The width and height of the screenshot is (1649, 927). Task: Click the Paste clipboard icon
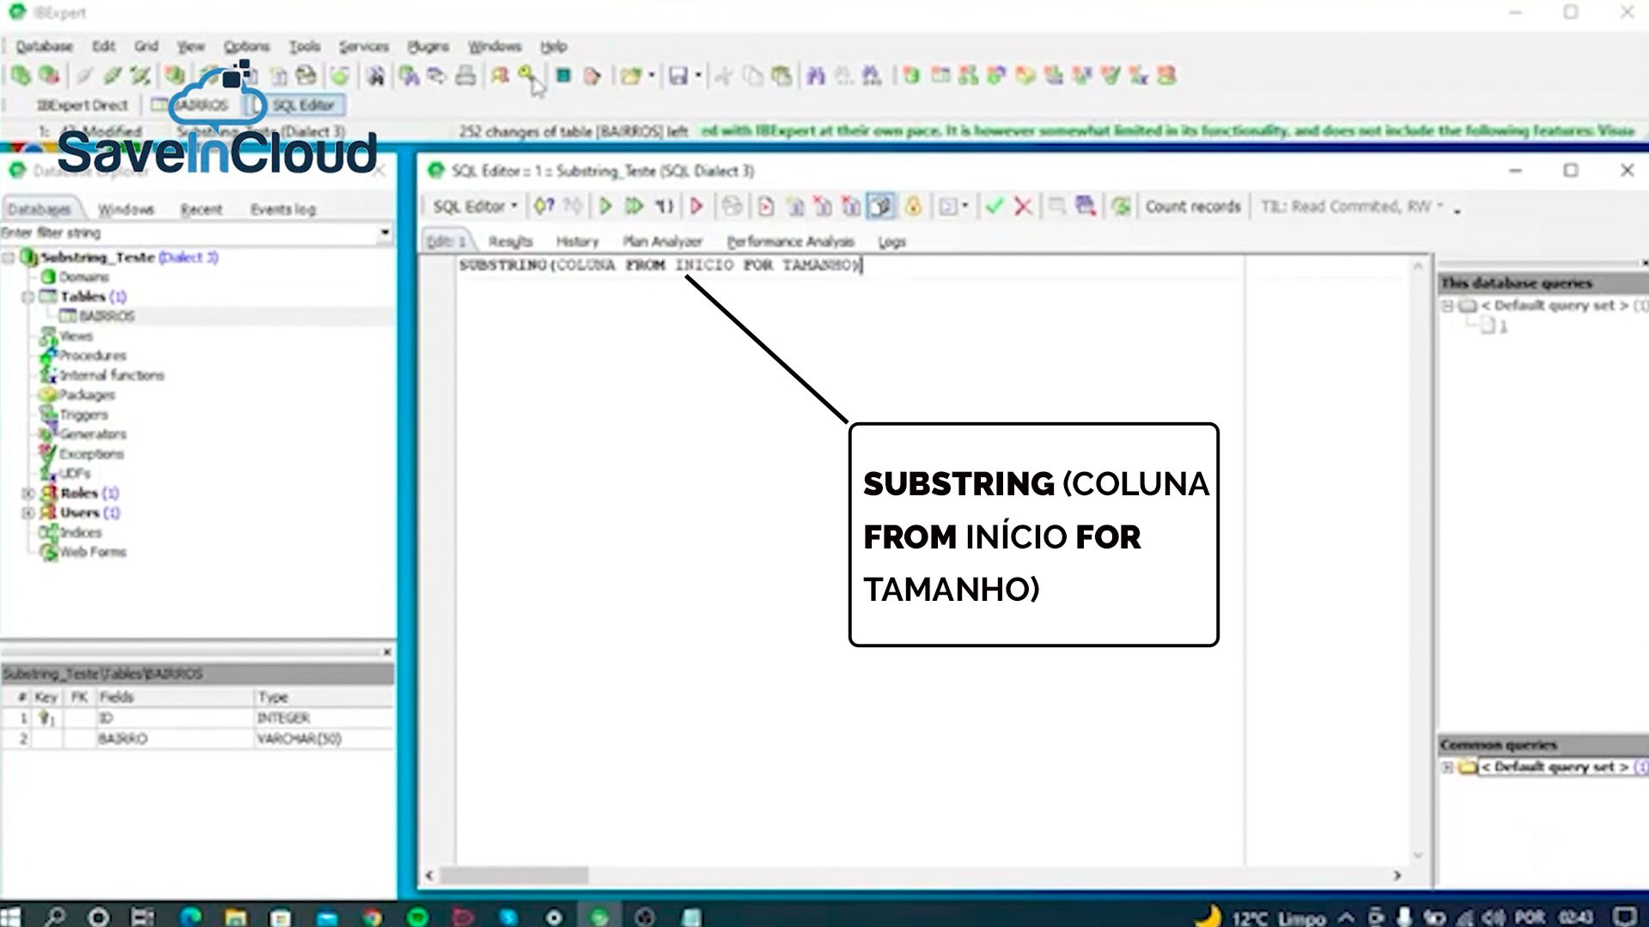(782, 76)
